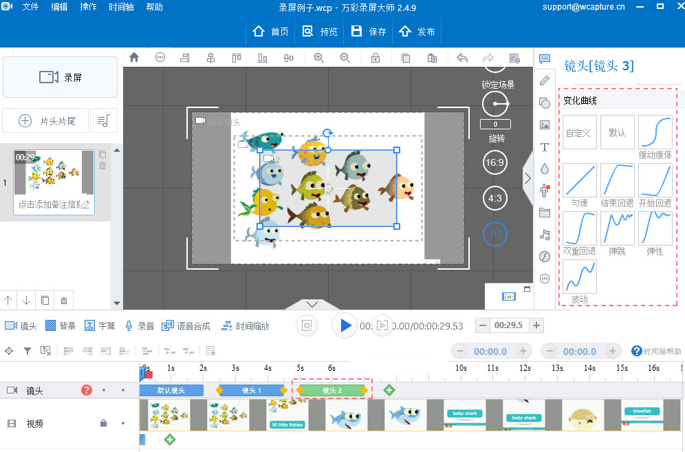Start screen recording with 录屏 button

pos(61,77)
